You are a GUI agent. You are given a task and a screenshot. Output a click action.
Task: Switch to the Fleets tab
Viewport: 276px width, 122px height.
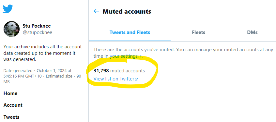(199, 32)
